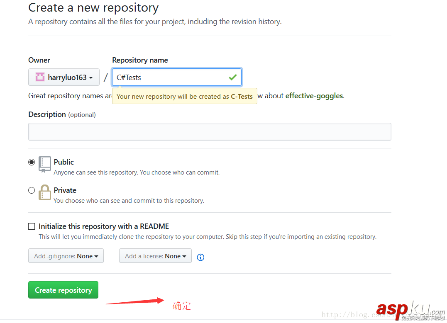Select the Public radio button

coord(32,162)
